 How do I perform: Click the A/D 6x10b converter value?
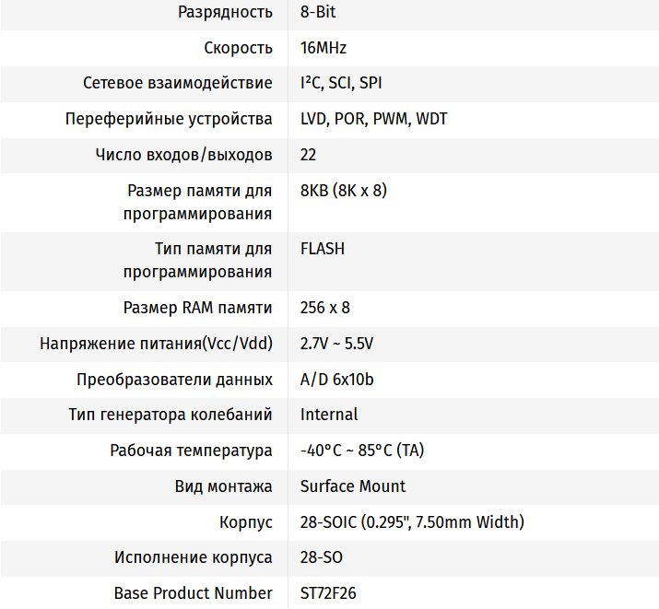[337, 380]
